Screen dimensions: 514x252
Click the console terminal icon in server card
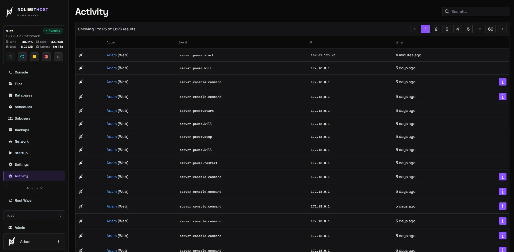coord(58,57)
